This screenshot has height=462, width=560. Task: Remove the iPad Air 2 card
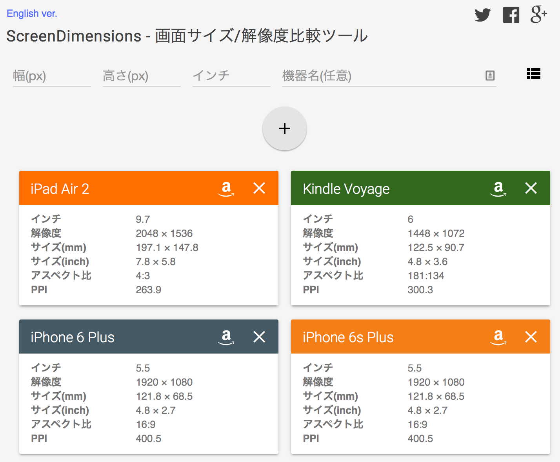(259, 188)
